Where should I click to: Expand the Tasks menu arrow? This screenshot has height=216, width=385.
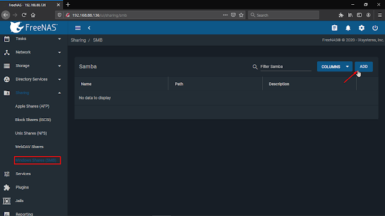pos(60,38)
